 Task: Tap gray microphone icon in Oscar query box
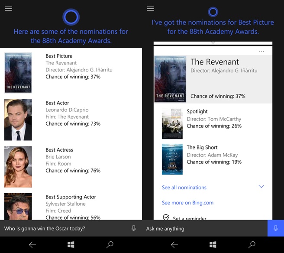coord(133,228)
